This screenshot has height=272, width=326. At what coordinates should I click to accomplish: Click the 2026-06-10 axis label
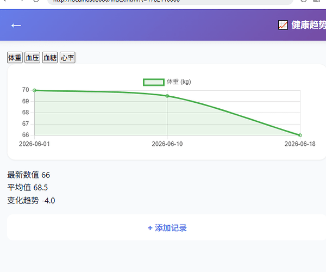click(x=167, y=144)
